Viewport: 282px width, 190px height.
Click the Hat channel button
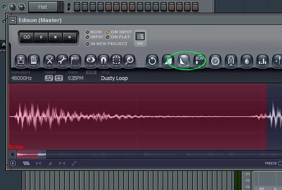coord(43,7)
